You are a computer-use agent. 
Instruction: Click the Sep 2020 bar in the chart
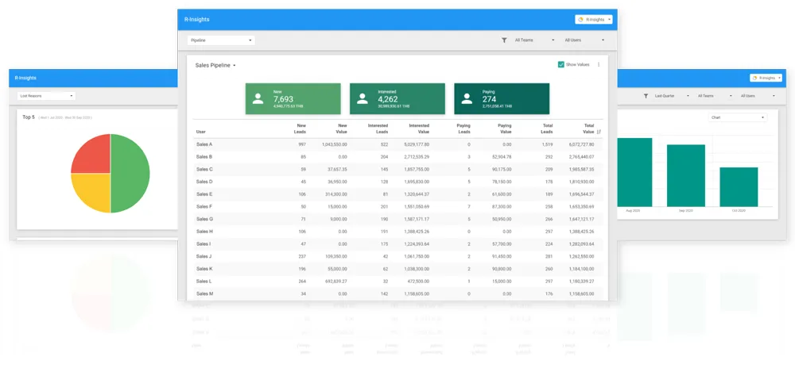686,175
